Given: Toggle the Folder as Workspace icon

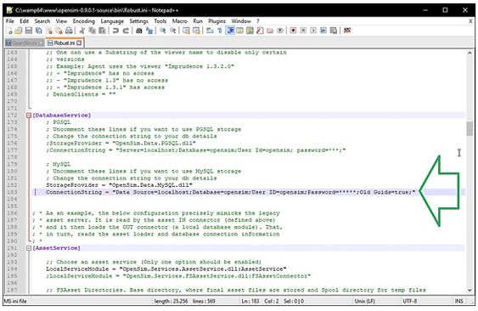Looking at the screenshot, I should point(270,31).
